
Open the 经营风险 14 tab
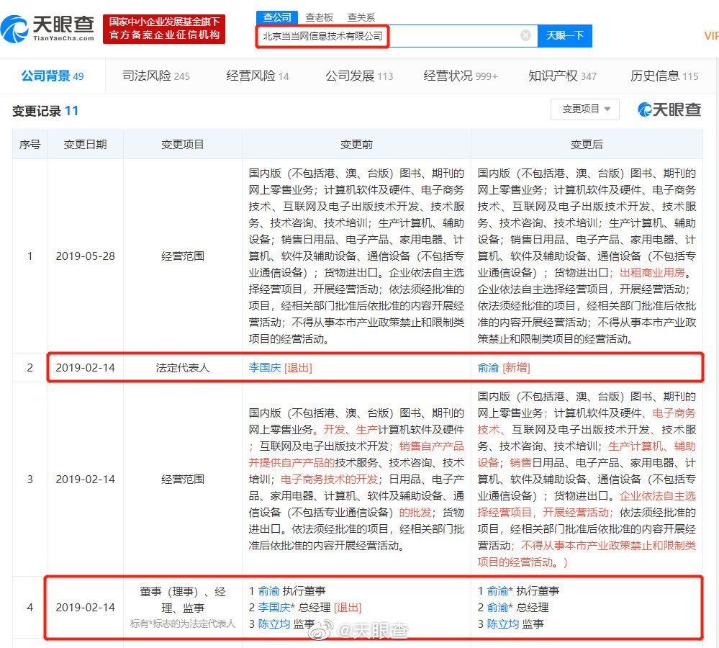click(x=258, y=76)
